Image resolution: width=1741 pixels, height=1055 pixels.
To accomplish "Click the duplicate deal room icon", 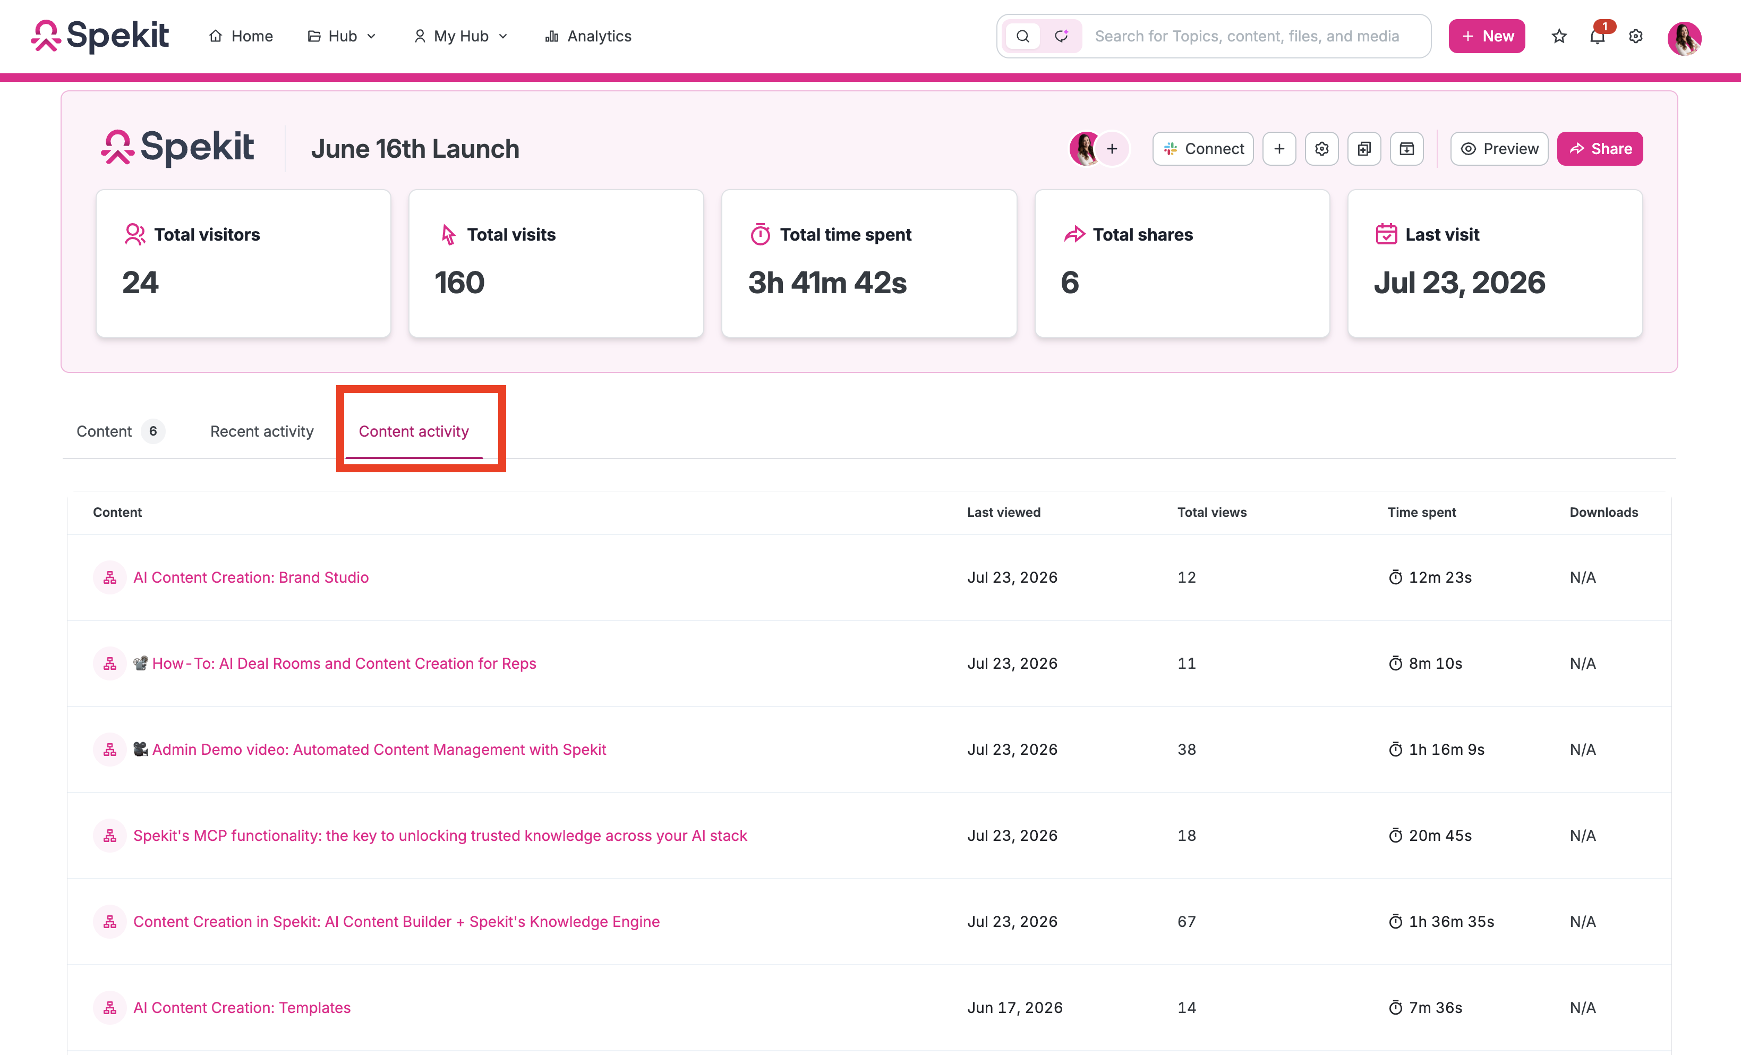I will 1364,148.
